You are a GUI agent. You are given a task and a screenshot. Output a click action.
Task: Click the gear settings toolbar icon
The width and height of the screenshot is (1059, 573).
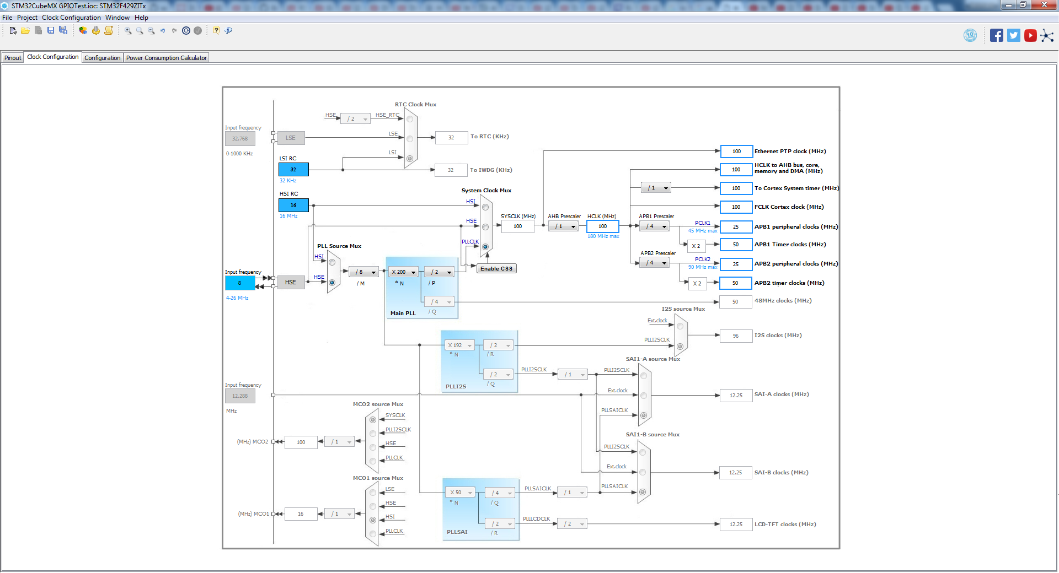click(x=96, y=31)
